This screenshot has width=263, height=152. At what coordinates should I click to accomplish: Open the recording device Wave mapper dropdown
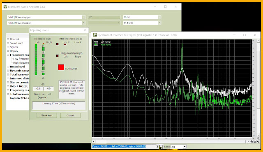point(83,23)
